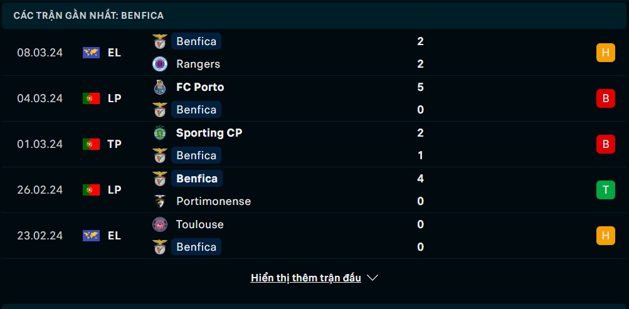The height and width of the screenshot is (309, 629).
Task: Click the Sporting CP green crest icon
Action: (x=160, y=133)
